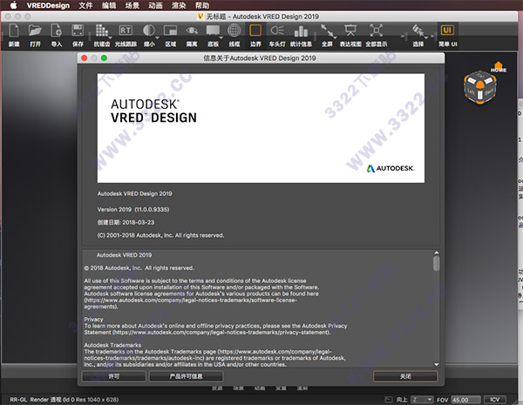Click the 全部显示 (Show All) icon
This screenshot has width=523, height=405.
click(x=376, y=31)
